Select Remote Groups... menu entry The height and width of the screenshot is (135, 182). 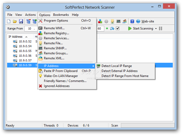point(67,53)
